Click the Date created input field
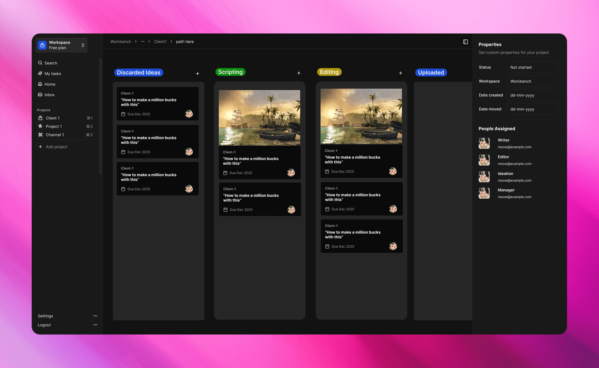The image size is (599, 368). coord(533,95)
